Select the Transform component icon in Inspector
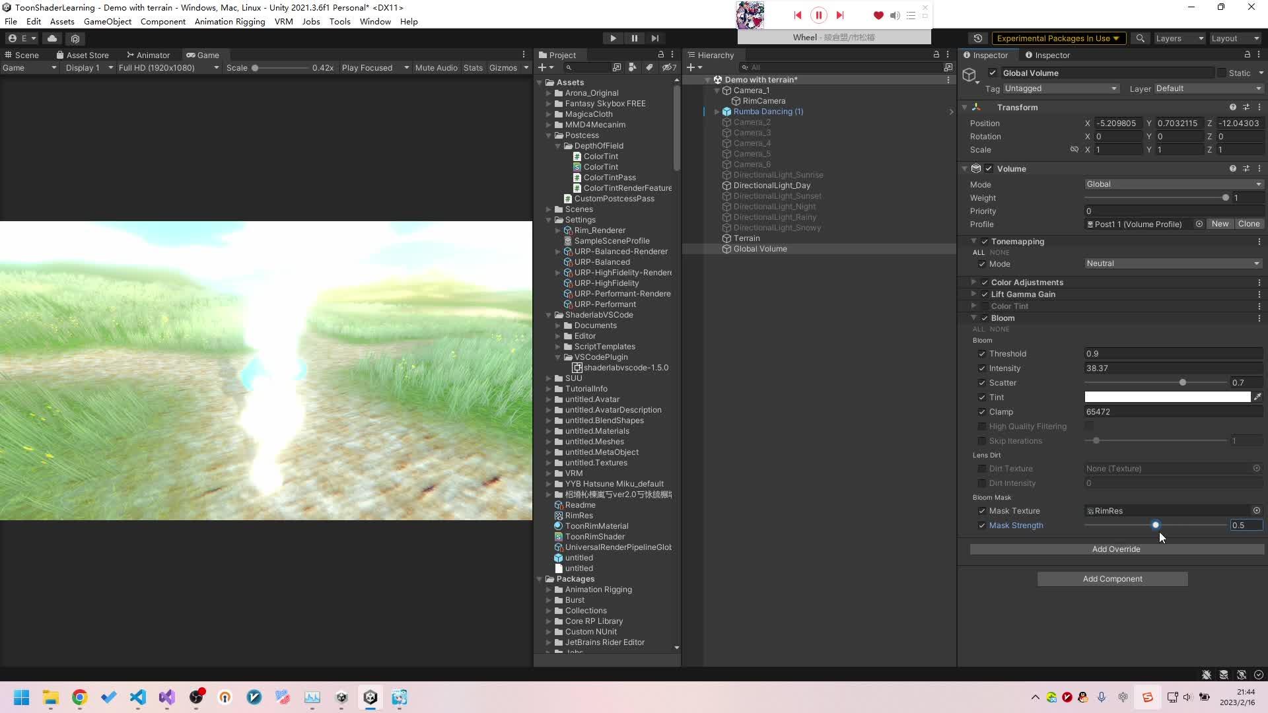This screenshot has width=1268, height=713. click(976, 107)
